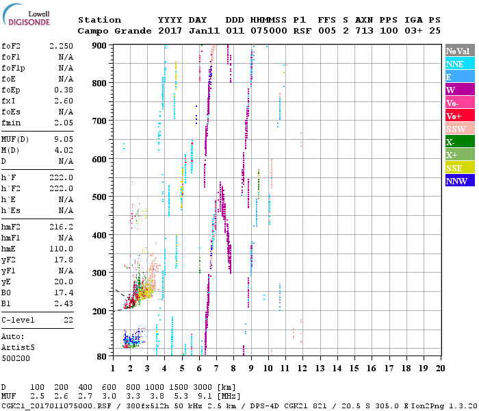The width and height of the screenshot is (479, 411).
Task: Choose the red Vo+ legend swatch
Action: [460, 116]
